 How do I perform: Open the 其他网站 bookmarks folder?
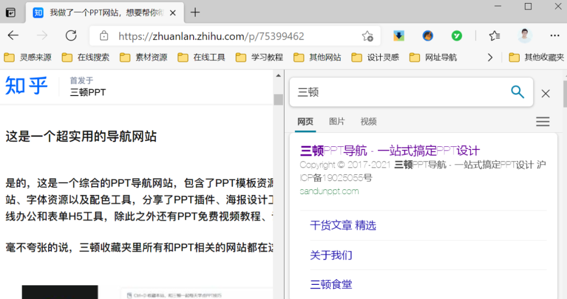pyautogui.click(x=317, y=57)
